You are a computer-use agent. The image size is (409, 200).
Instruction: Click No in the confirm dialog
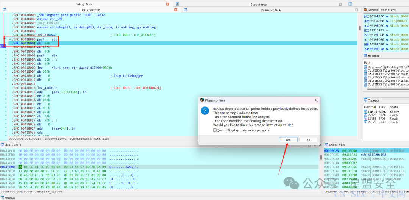(308, 140)
